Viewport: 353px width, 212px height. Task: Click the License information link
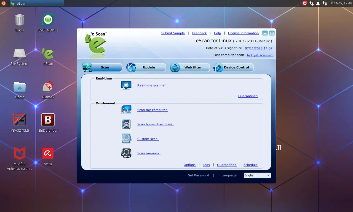tap(243, 33)
